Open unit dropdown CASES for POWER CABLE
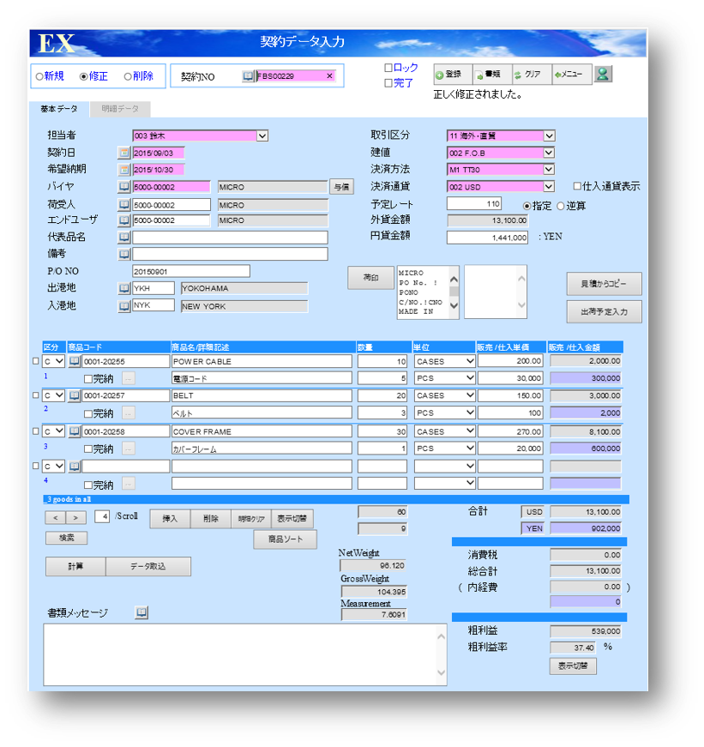The height and width of the screenshot is (747, 704). click(x=470, y=361)
